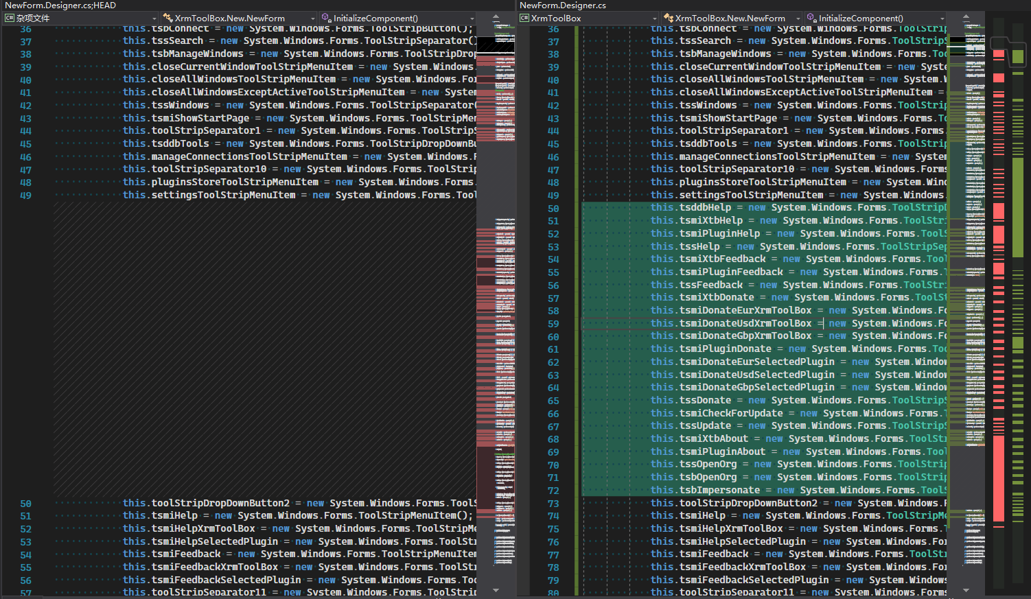The height and width of the screenshot is (599, 1031).
Task: Open left pane InitializeComponent() member dropdown
Action: tap(397, 18)
